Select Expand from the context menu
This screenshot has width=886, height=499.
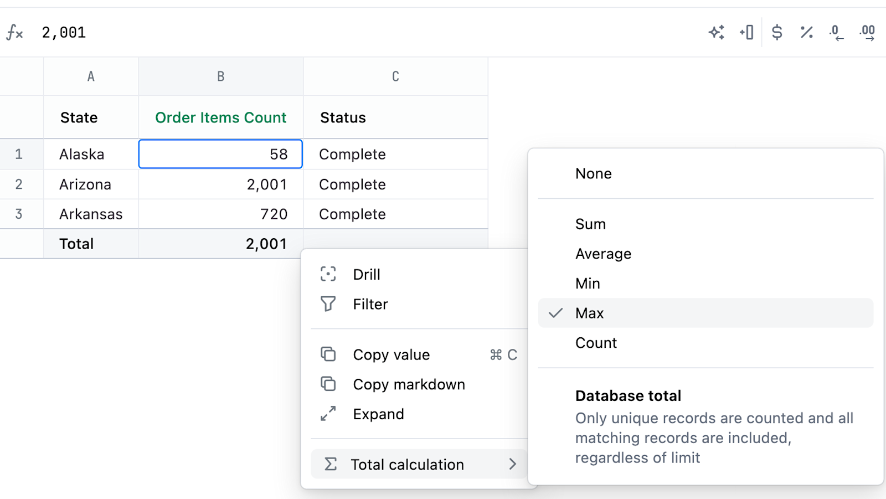click(x=378, y=414)
